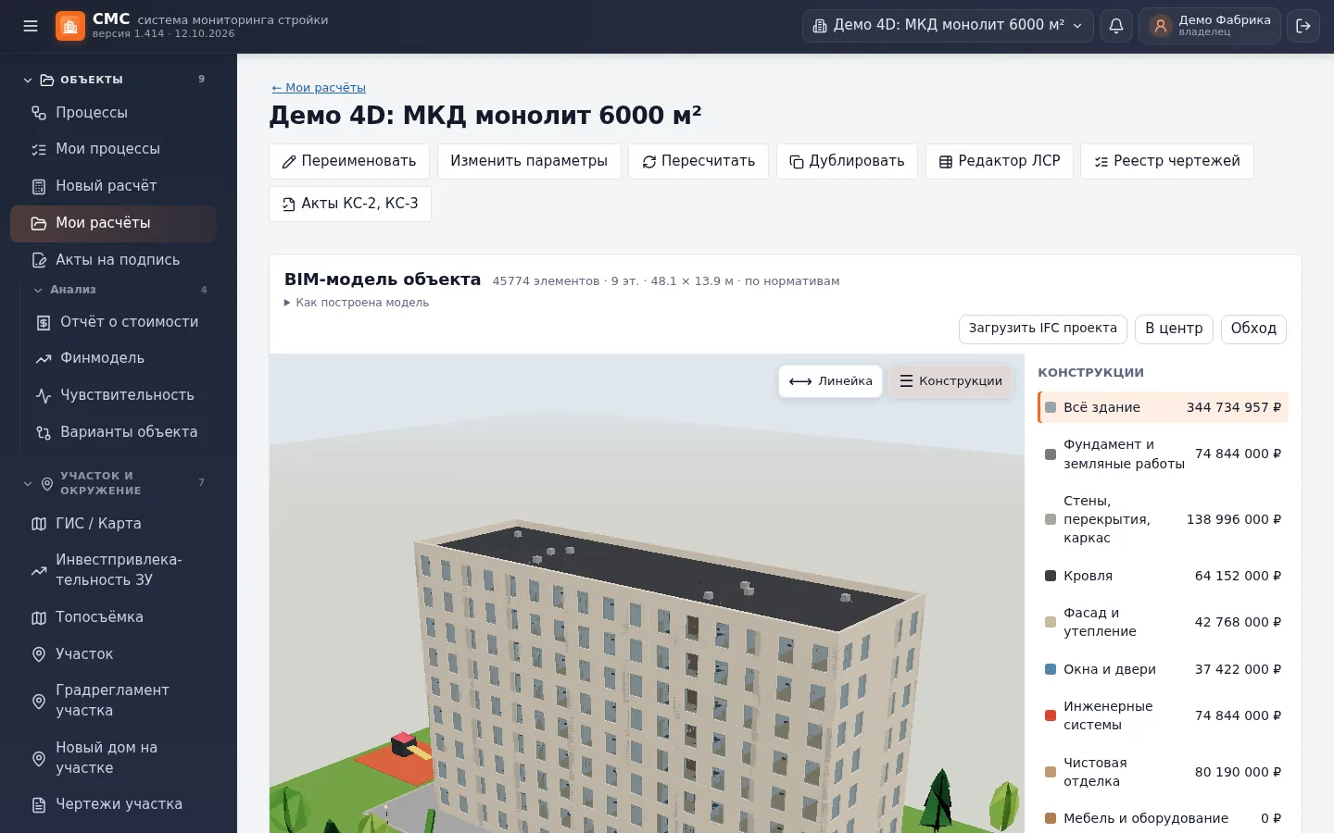
Task: Click the ruler arrow icon on Линейка
Action: [x=800, y=381]
